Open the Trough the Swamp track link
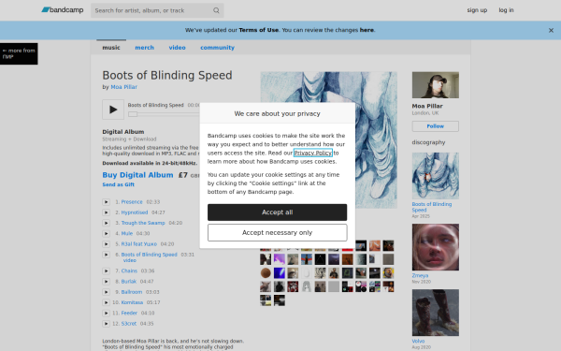Viewport: 561px width, 351px height. pyautogui.click(x=143, y=223)
